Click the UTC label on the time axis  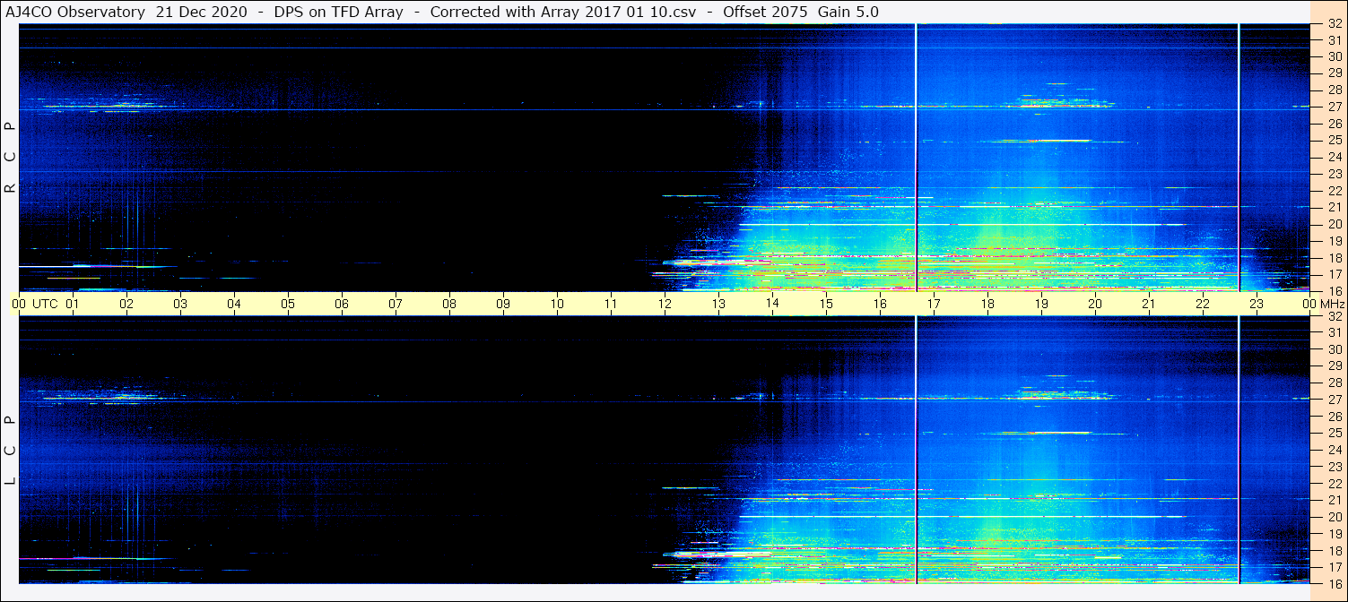(x=45, y=304)
